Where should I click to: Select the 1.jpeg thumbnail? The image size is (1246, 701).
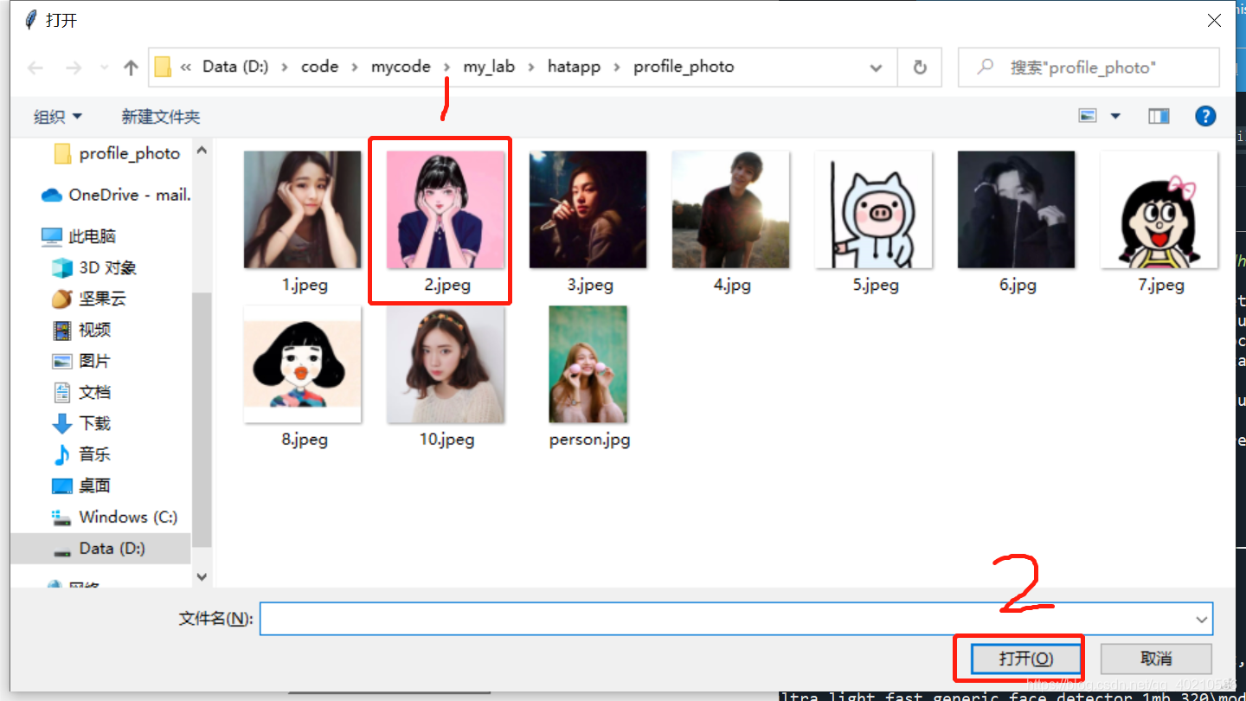[303, 209]
